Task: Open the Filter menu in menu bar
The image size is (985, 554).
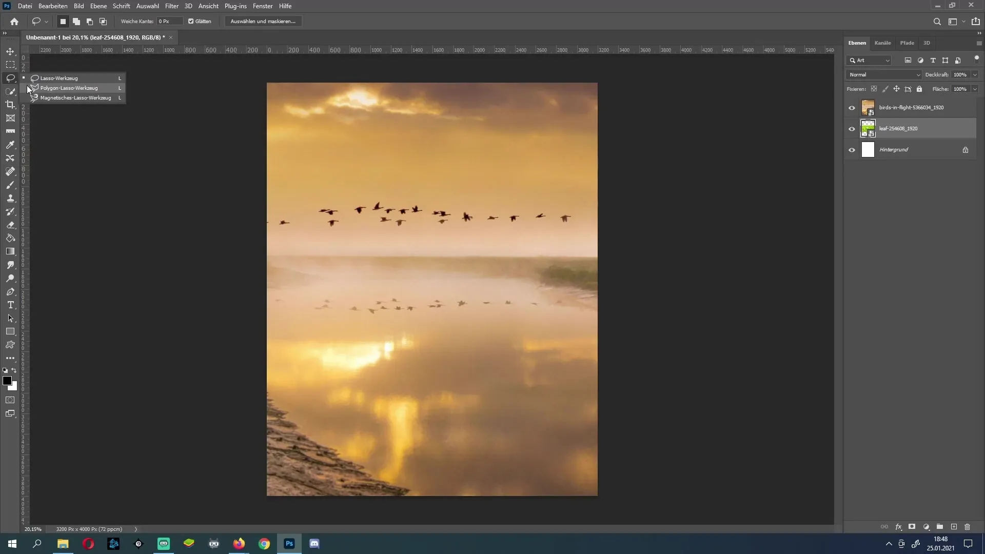Action: pyautogui.click(x=171, y=6)
